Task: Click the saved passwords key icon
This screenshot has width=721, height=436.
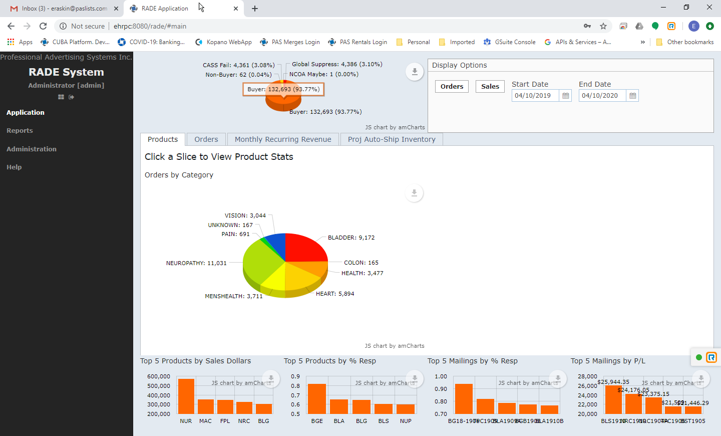Action: 587,26
